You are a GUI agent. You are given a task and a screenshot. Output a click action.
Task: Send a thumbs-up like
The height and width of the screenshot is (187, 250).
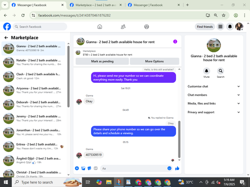point(177,169)
